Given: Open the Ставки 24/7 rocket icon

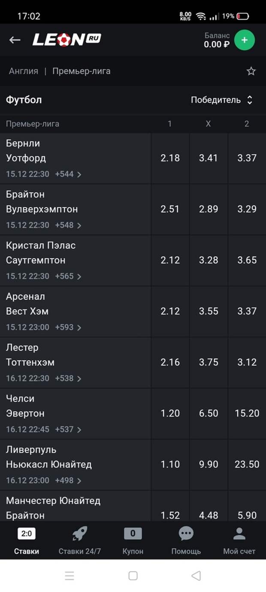Looking at the screenshot, I should 79,534.
